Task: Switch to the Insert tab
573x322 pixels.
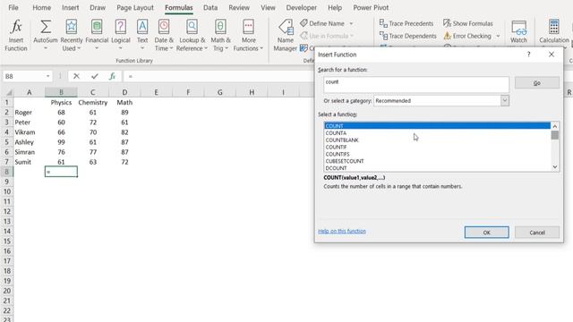Action: [x=70, y=8]
